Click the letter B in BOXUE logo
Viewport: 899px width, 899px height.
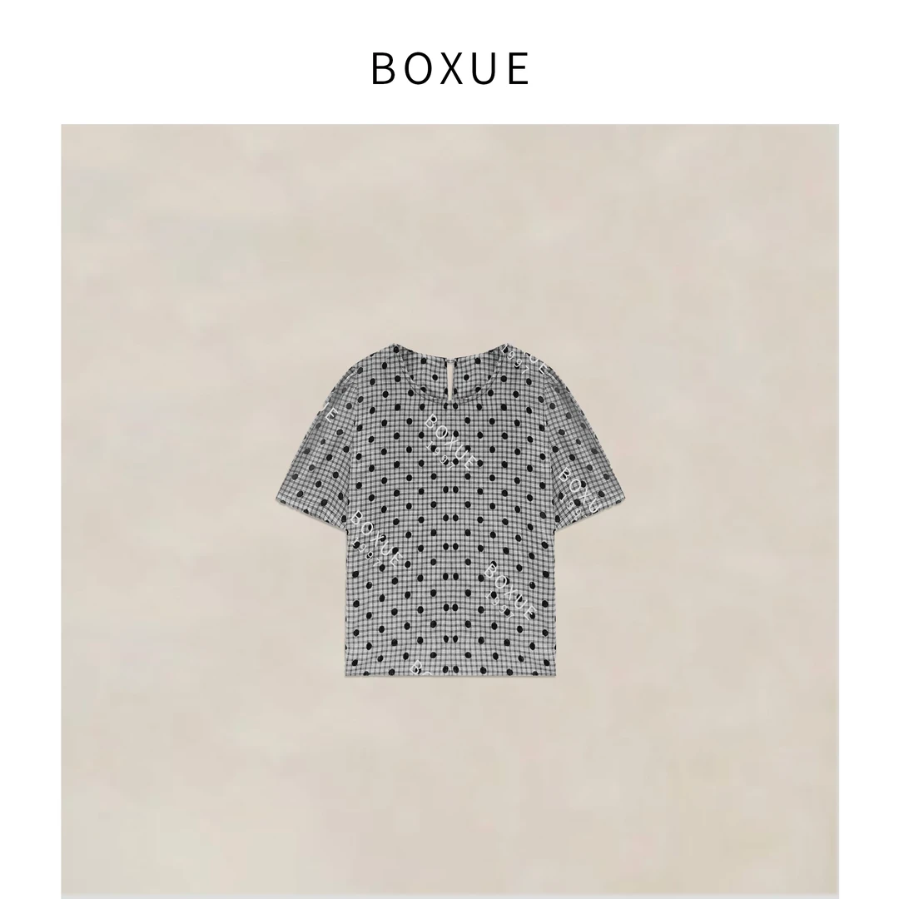382,69
